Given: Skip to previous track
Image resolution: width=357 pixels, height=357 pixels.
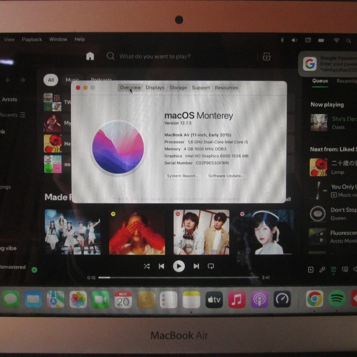Looking at the screenshot, I should pyautogui.click(x=161, y=266).
